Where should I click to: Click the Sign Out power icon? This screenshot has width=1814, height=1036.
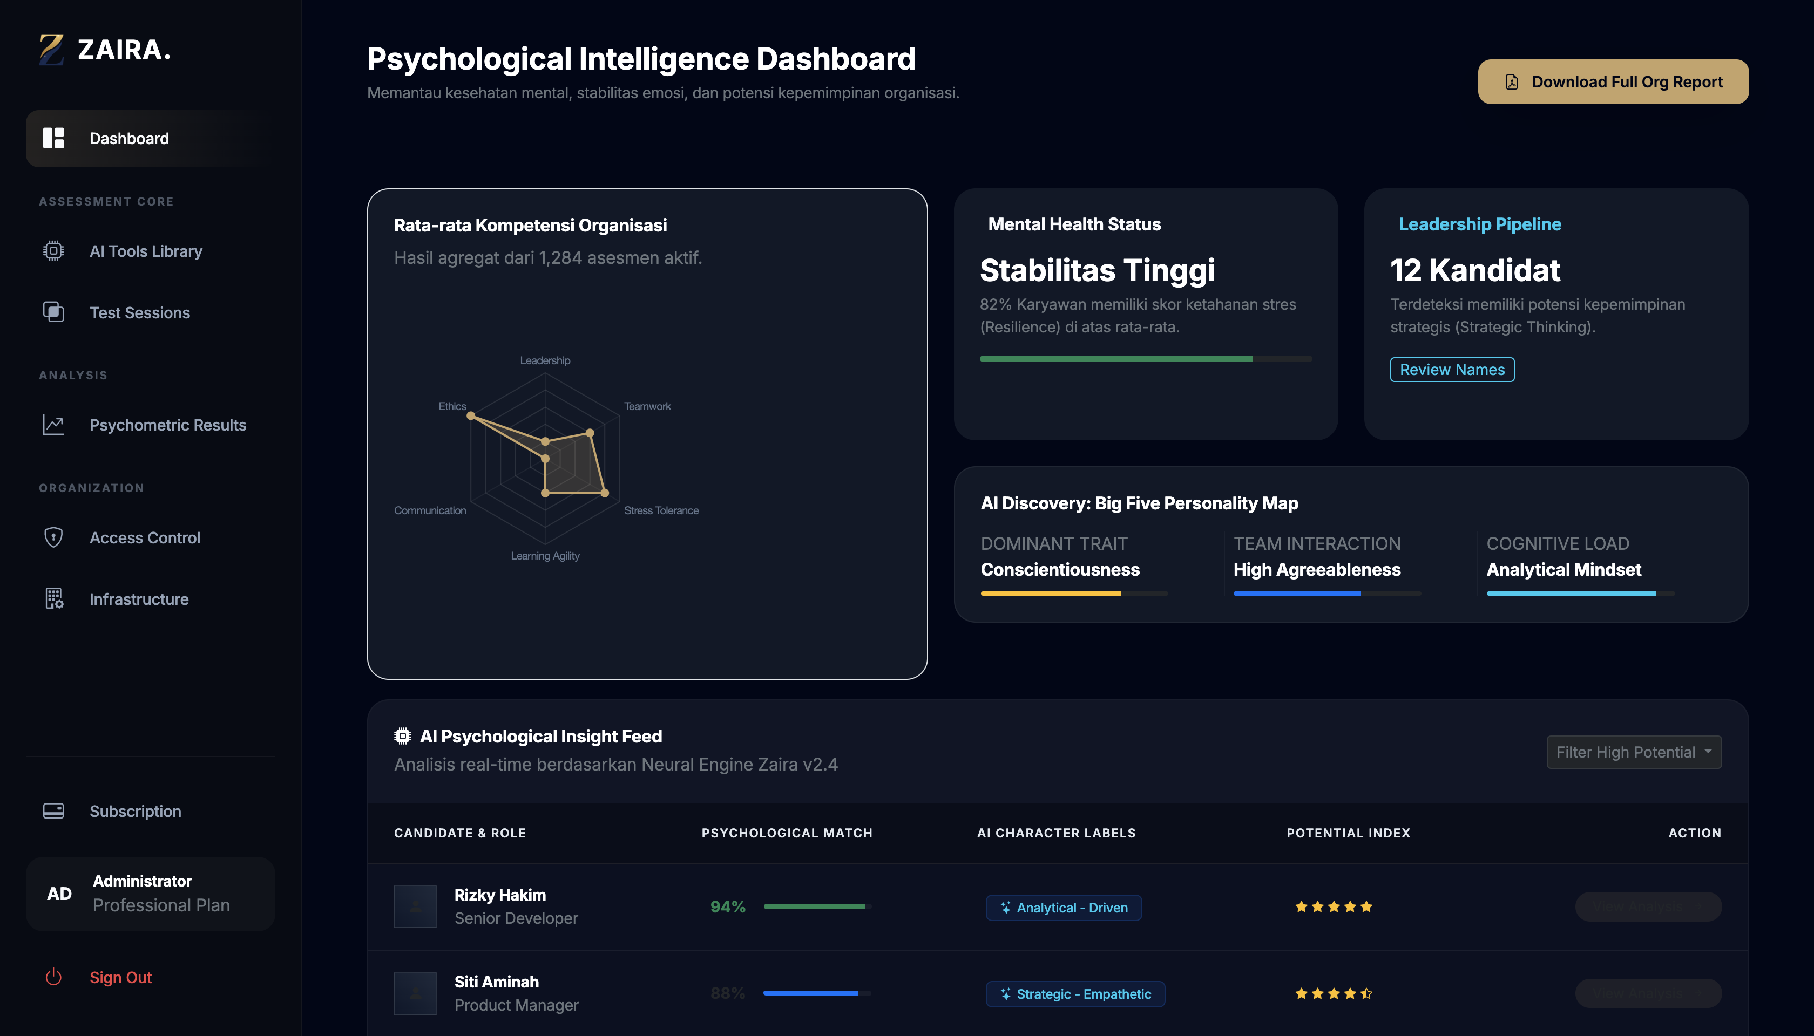(x=53, y=977)
